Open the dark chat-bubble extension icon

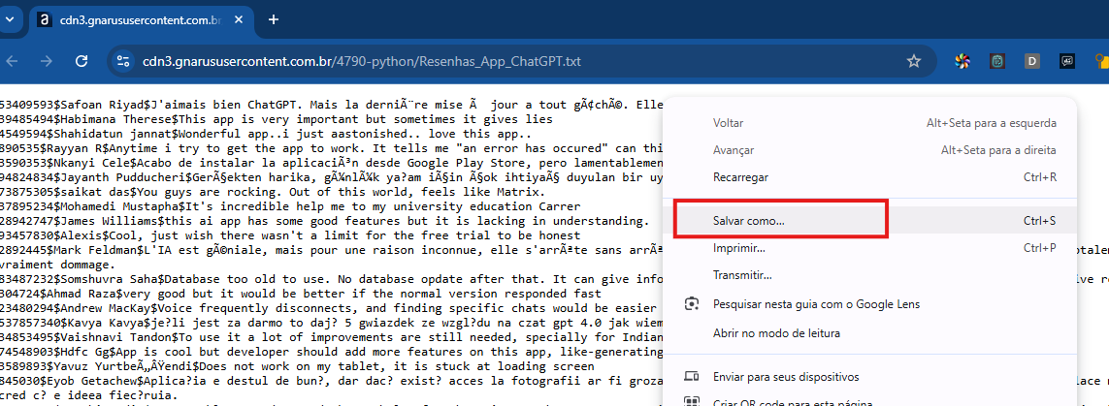pos(1067,61)
